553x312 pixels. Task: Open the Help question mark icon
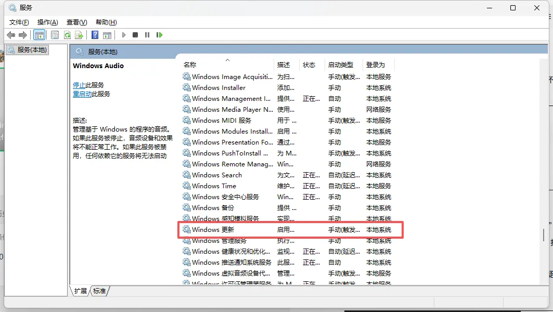(95, 35)
